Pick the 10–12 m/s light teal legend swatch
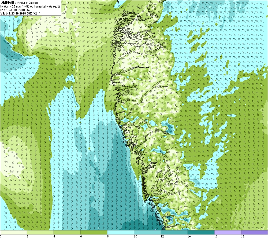268x238 pixels. click(x=147, y=232)
